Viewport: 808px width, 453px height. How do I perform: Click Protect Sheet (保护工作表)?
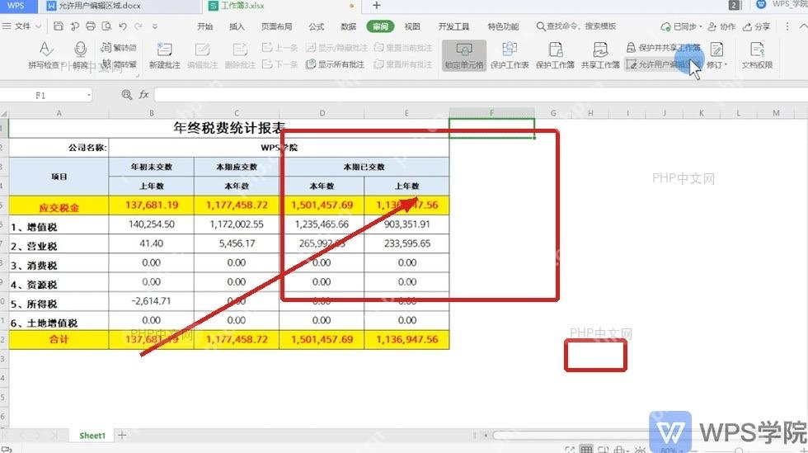click(x=510, y=56)
